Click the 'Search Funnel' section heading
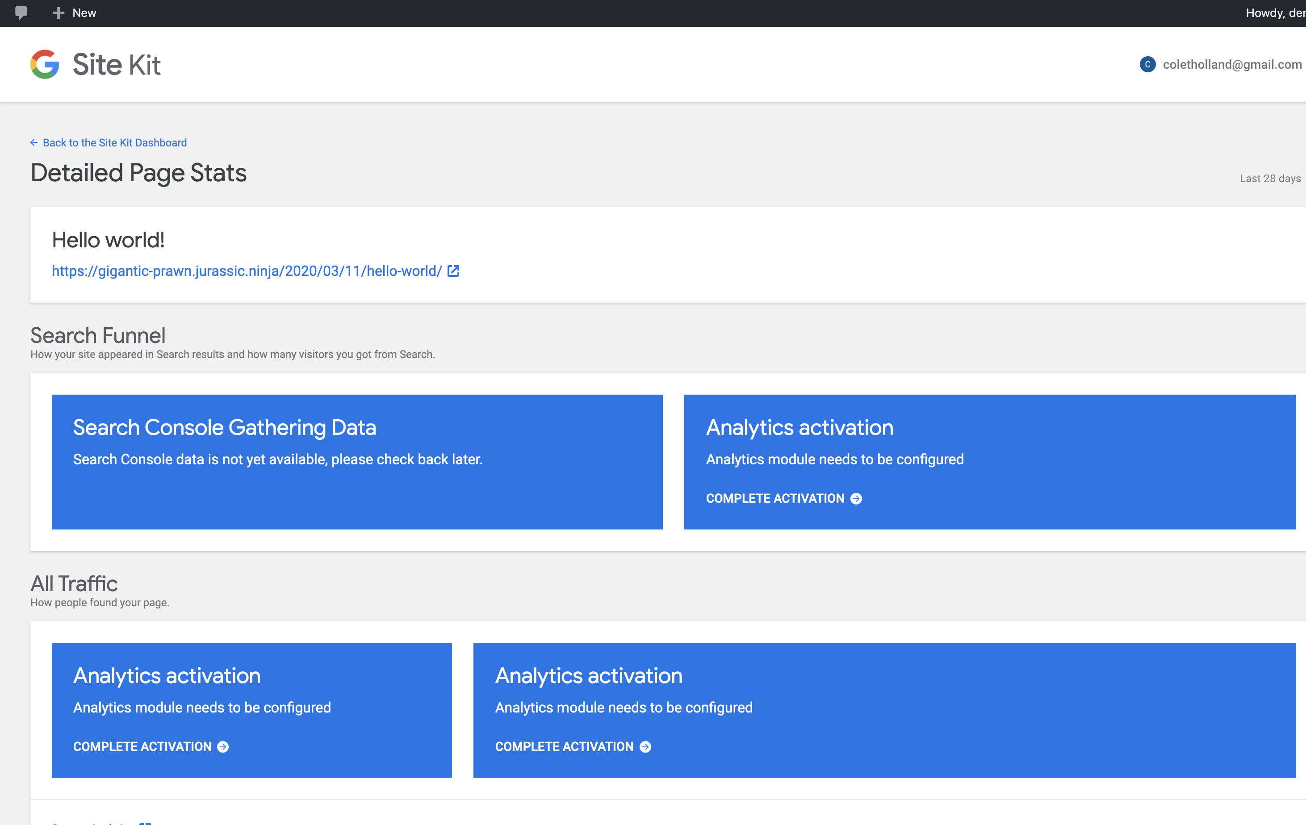The height and width of the screenshot is (825, 1306). click(98, 335)
